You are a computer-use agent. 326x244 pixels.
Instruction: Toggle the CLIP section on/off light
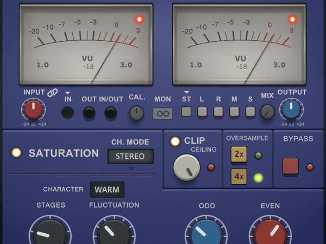tap(175, 141)
